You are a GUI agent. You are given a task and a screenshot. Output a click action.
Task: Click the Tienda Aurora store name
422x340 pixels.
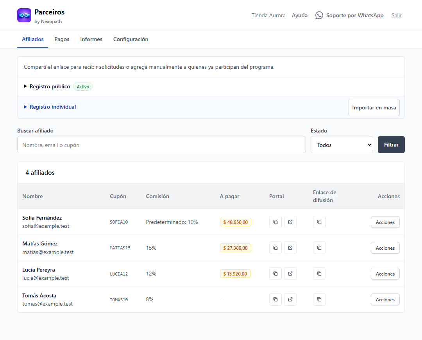coord(268,15)
